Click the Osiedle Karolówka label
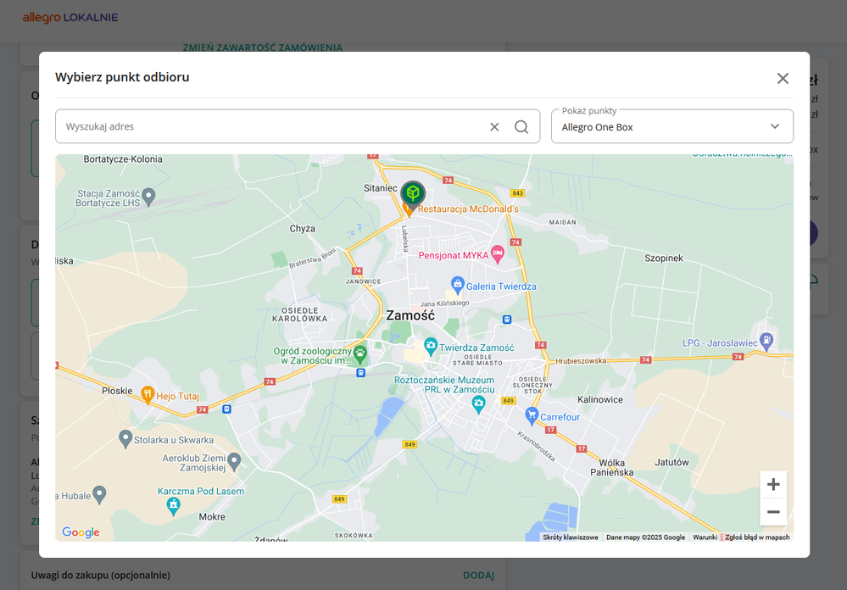 pos(300,314)
